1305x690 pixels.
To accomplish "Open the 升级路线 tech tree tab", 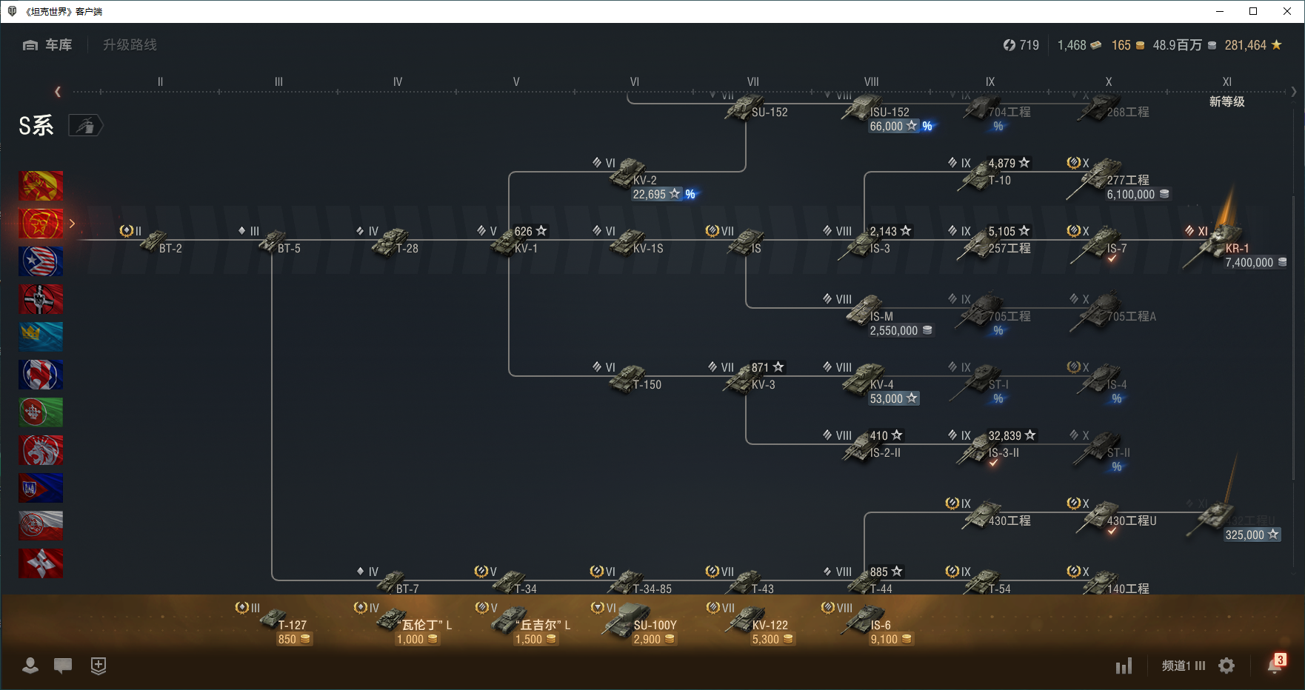I will tap(130, 45).
